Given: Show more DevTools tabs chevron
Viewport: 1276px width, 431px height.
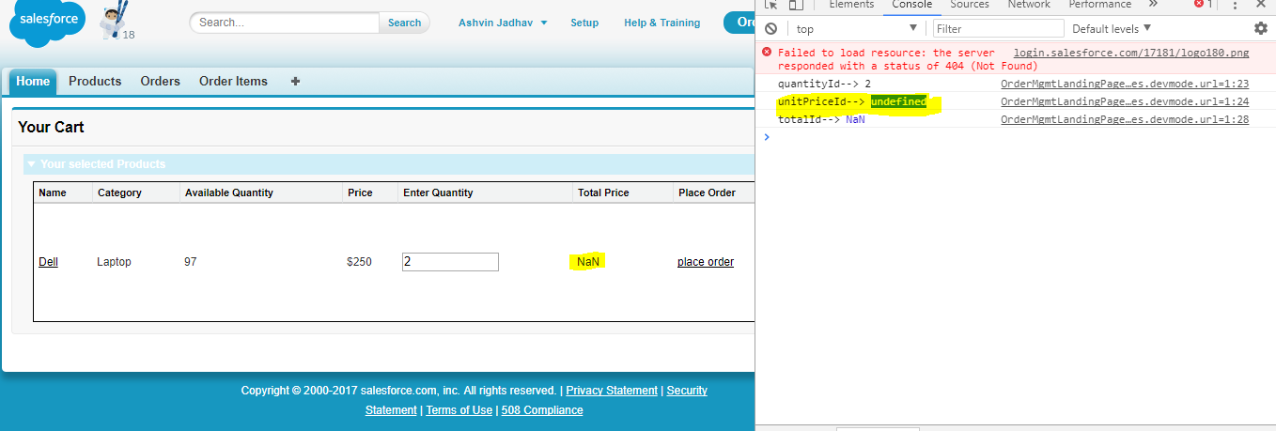Looking at the screenshot, I should coord(1153,5).
